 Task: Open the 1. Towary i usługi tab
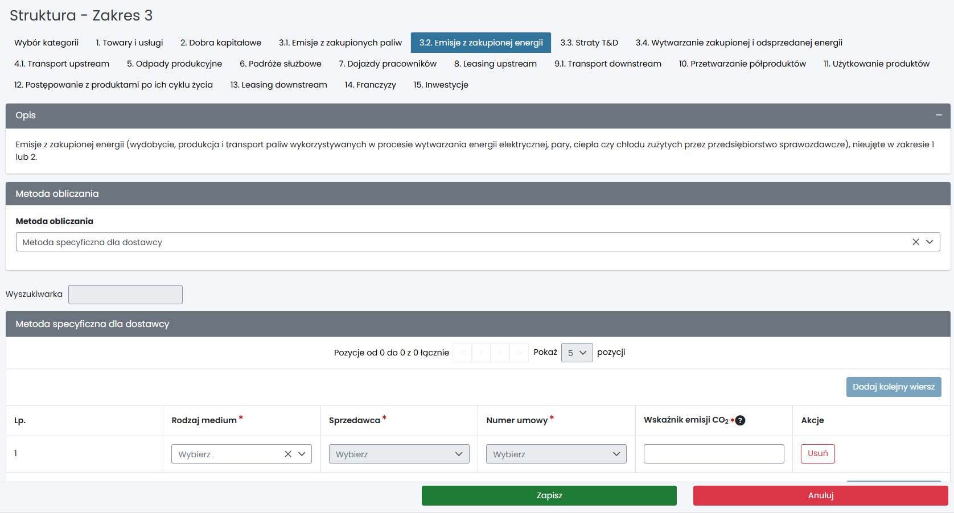[129, 43]
